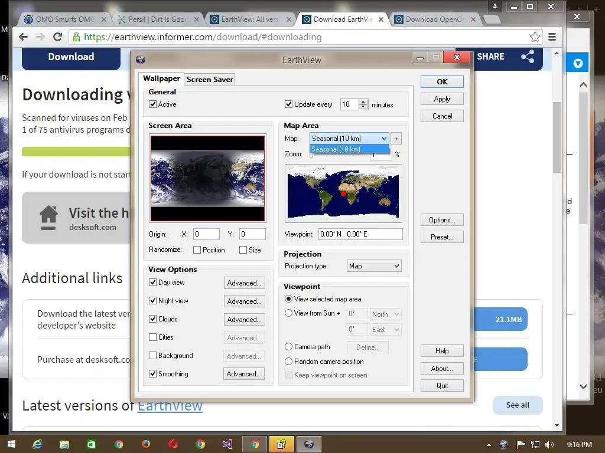The image size is (605, 453).
Task: Open the Options... dialog button
Action: tap(442, 220)
